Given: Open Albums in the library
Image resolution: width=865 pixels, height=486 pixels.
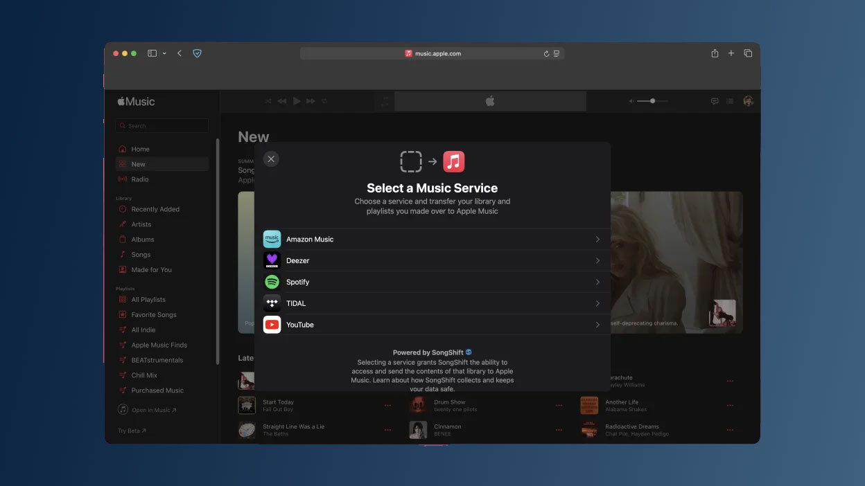Looking at the screenshot, I should [161, 240].
